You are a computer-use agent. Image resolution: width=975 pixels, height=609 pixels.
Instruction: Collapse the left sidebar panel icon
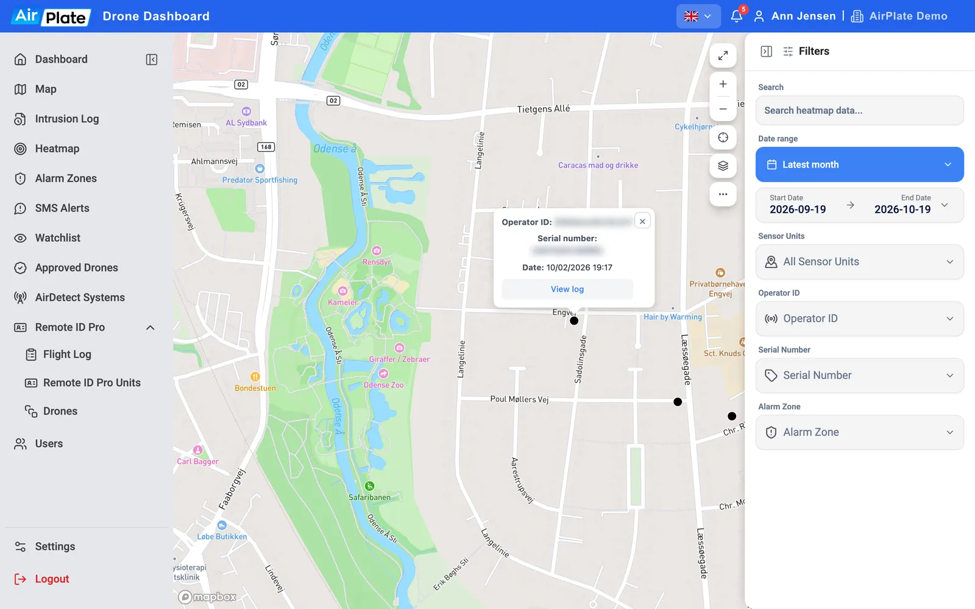[152, 60]
